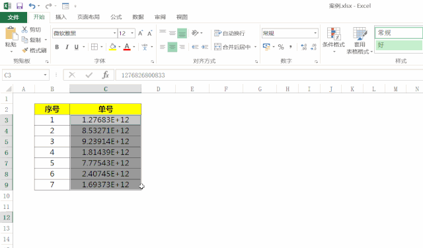Apply cell borders icon

coord(95,47)
